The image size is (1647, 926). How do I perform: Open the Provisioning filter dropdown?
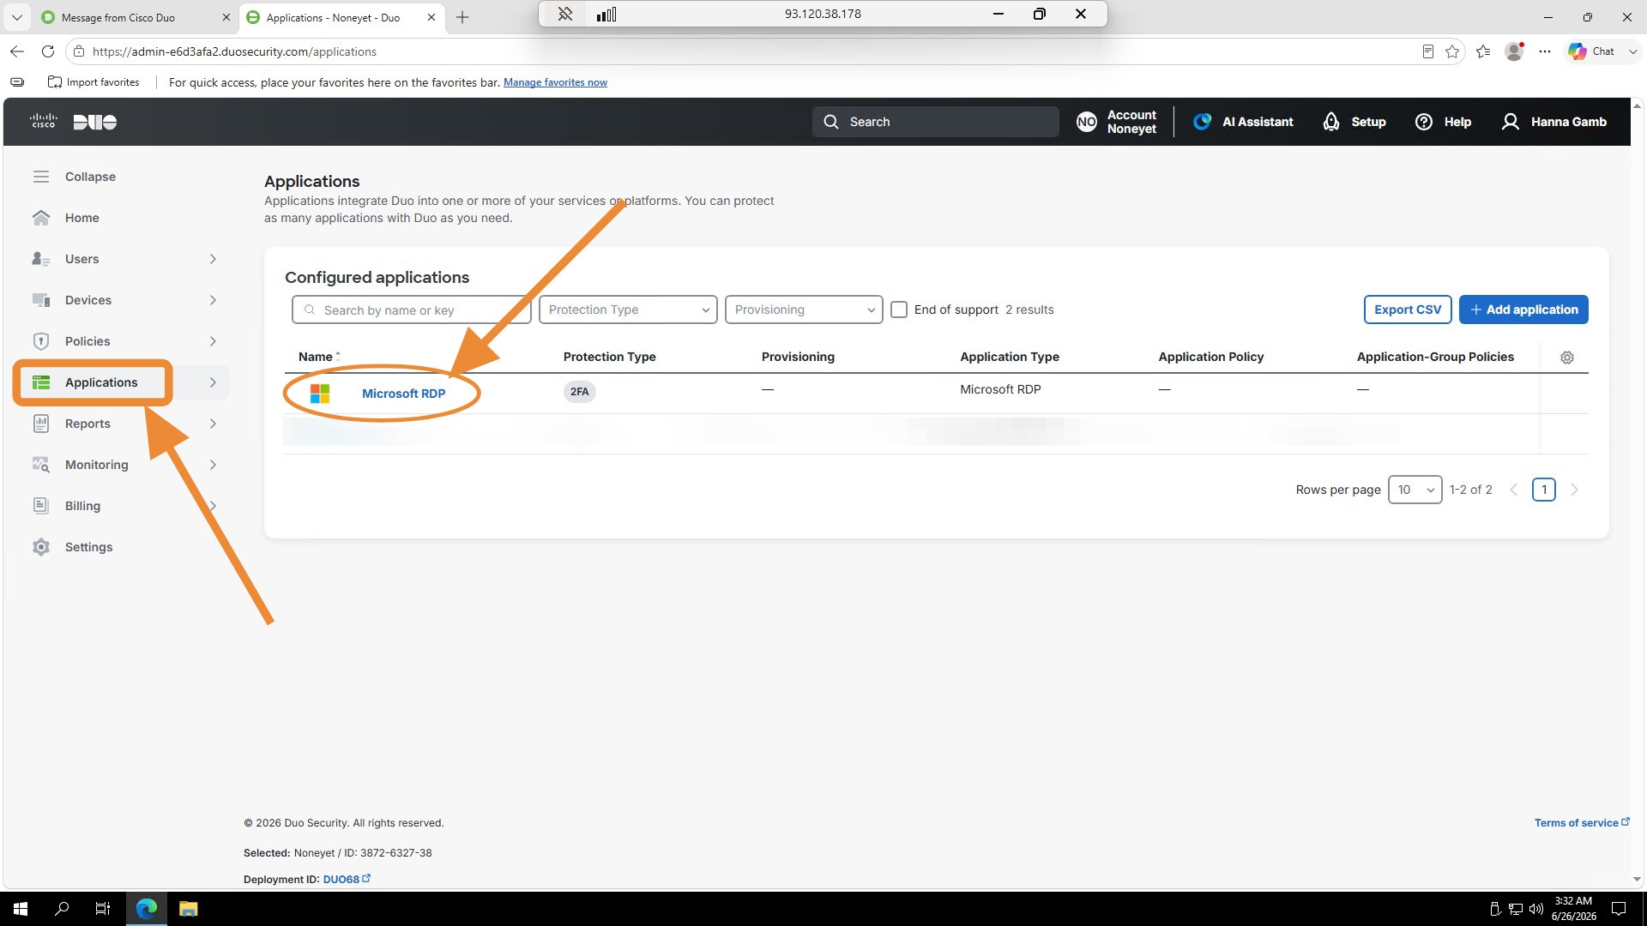804,310
